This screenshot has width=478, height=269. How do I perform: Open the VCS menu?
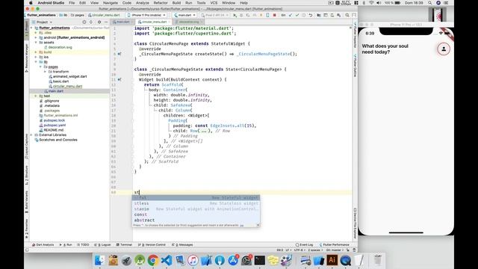[x=214, y=3]
